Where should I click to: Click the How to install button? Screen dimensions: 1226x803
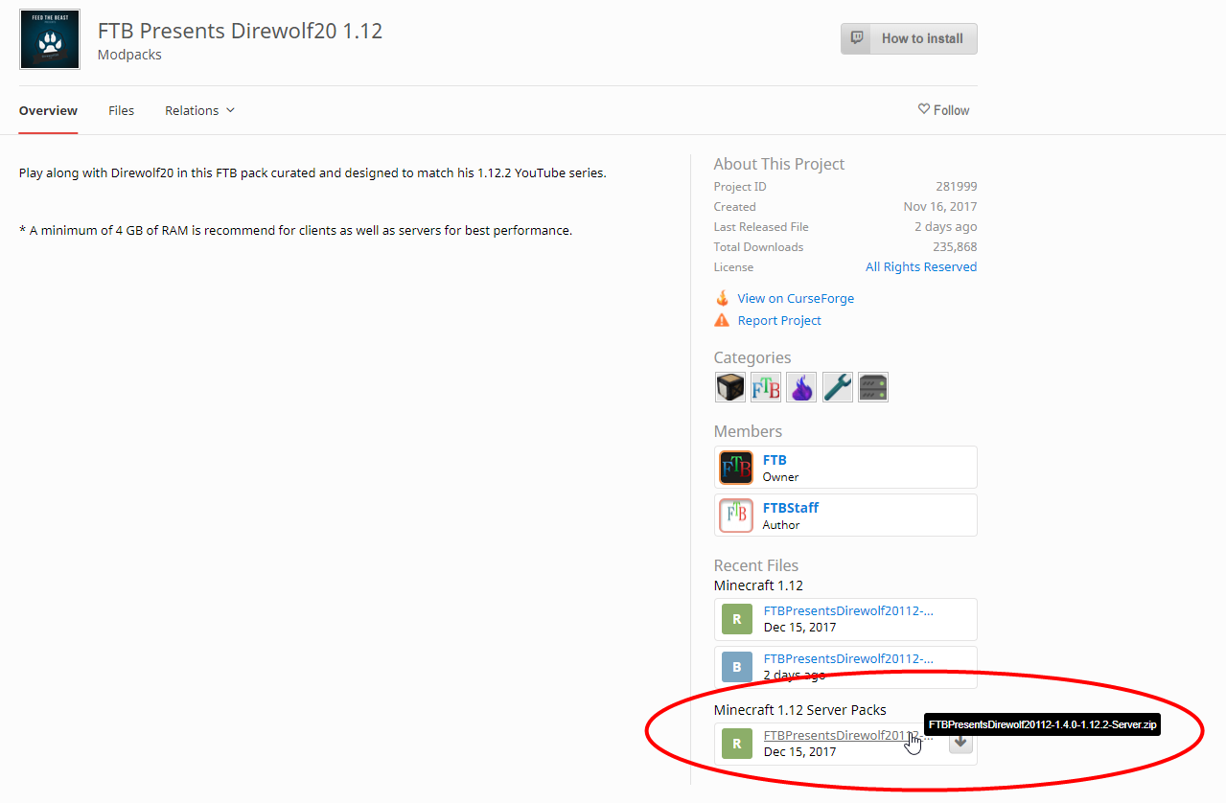pos(908,38)
